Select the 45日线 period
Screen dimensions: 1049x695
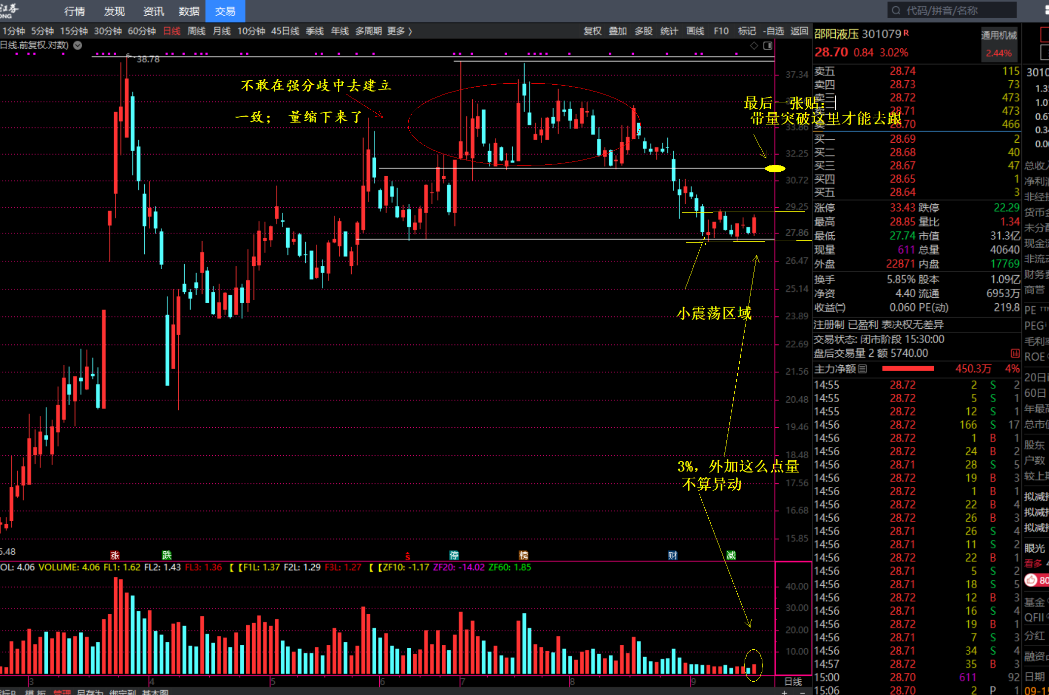(x=285, y=31)
